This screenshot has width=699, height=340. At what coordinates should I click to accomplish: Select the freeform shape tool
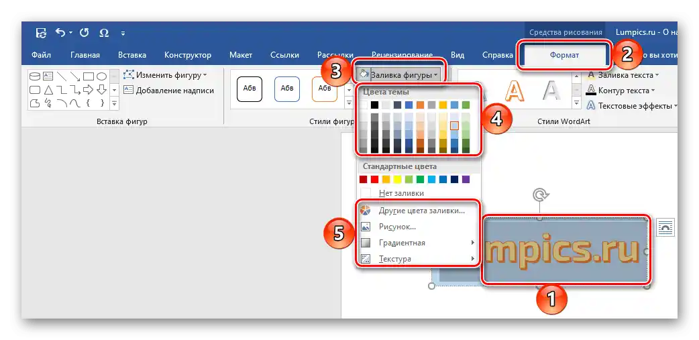click(x=35, y=103)
